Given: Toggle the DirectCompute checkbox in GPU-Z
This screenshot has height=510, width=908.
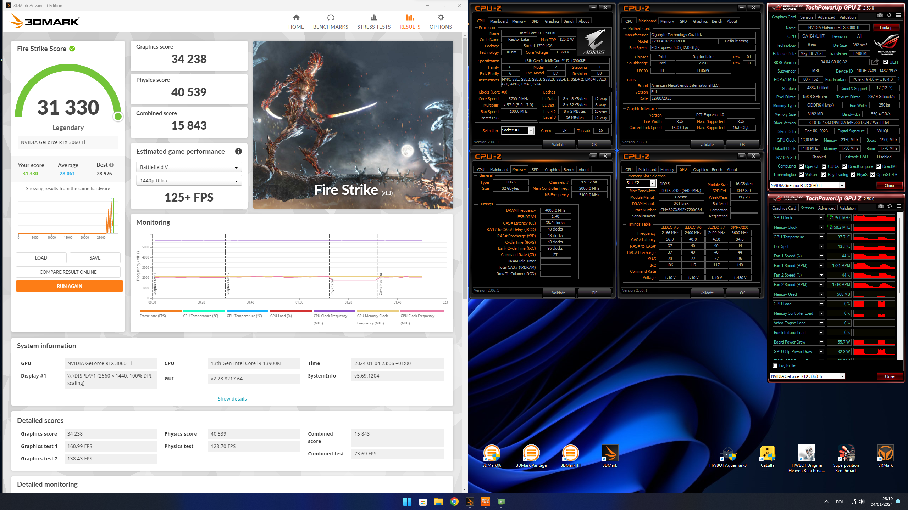Looking at the screenshot, I should point(845,166).
